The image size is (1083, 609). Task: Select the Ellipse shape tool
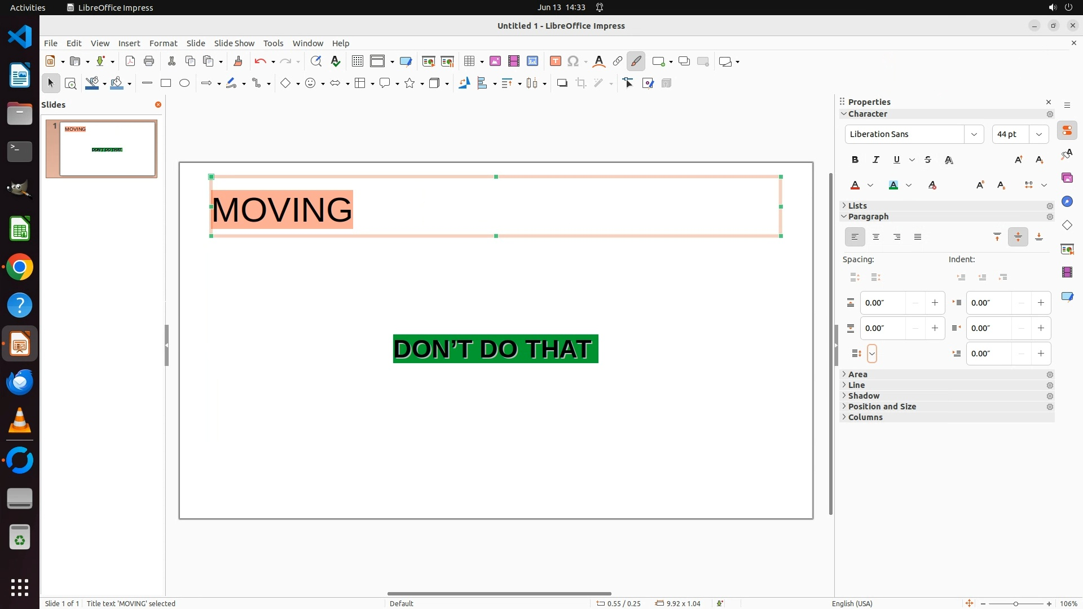pos(184,83)
